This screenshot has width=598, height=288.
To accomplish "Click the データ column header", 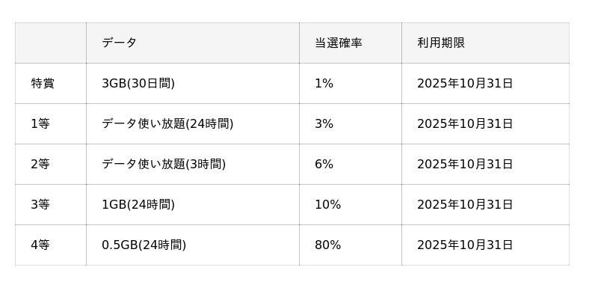I will coord(119,43).
